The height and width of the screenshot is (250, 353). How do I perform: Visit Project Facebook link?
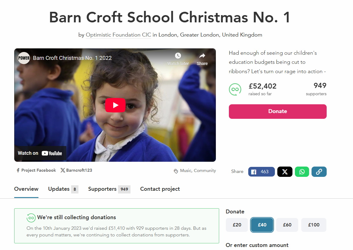click(36, 170)
